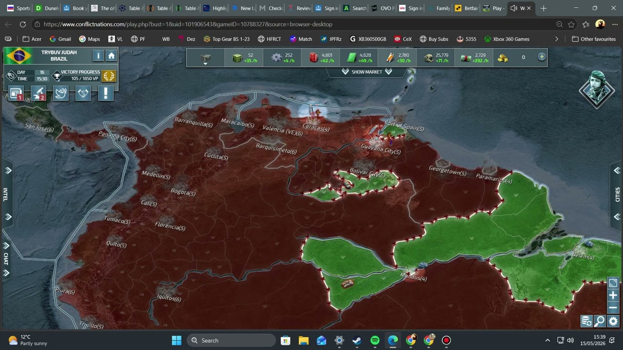The image size is (623, 350).
Task: Expand the Chat panel bottom arrow
Action: click(7, 273)
